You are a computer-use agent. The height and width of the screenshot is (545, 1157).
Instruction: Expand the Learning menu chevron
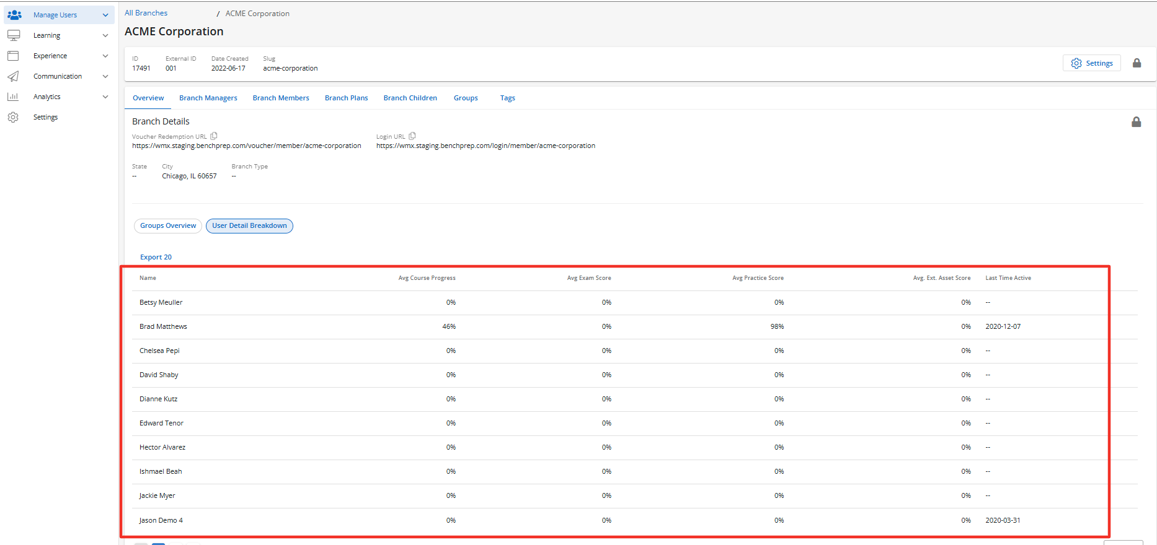point(105,35)
